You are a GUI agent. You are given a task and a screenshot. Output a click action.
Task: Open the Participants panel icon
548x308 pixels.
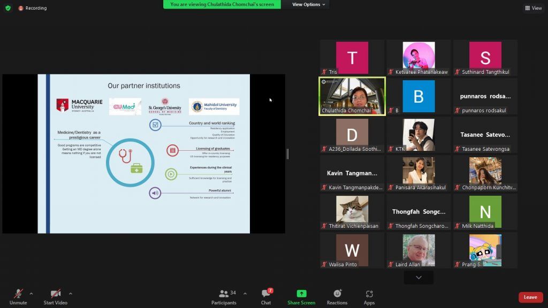click(x=224, y=294)
